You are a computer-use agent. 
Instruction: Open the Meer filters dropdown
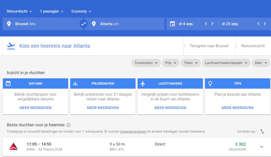point(261,63)
